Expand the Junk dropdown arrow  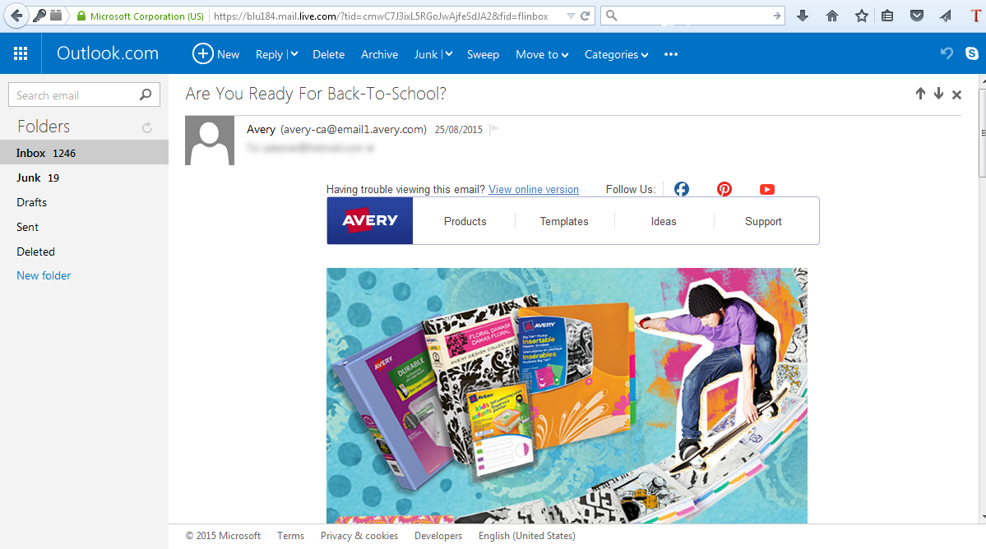(449, 54)
